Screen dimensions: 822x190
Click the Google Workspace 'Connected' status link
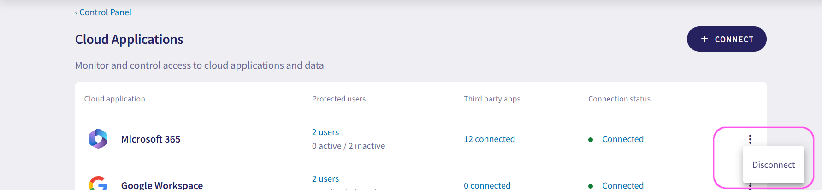[622, 185]
